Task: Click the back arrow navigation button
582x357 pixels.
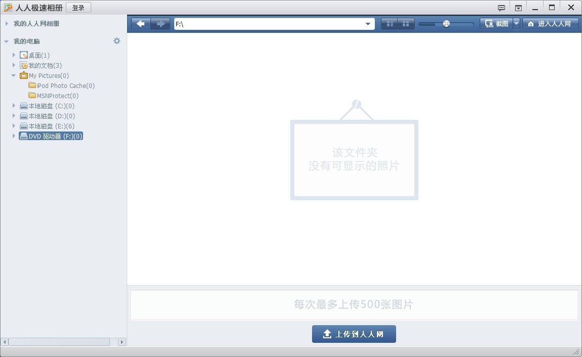Action: [141, 24]
